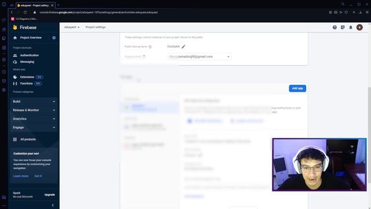Open All products page
The height and width of the screenshot is (209, 371).
[28, 139]
